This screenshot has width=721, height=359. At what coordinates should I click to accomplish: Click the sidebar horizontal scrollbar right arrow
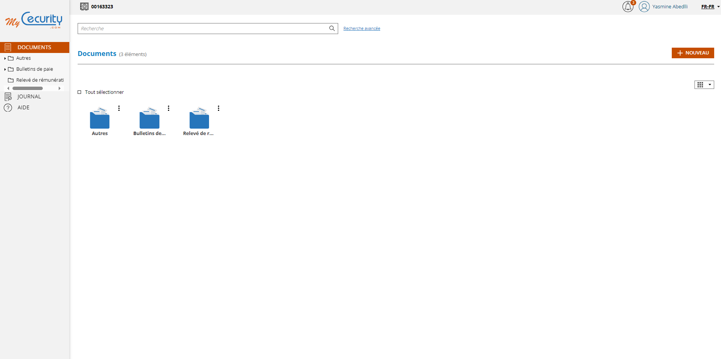click(59, 88)
